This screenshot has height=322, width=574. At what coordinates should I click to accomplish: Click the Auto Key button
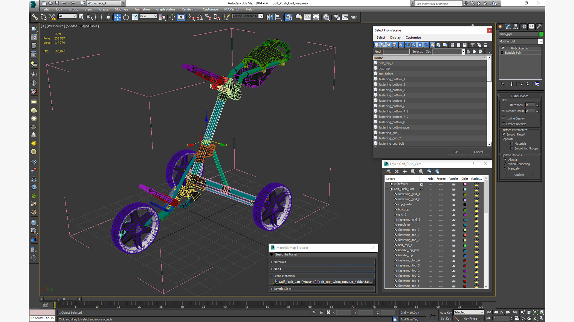[445, 312]
